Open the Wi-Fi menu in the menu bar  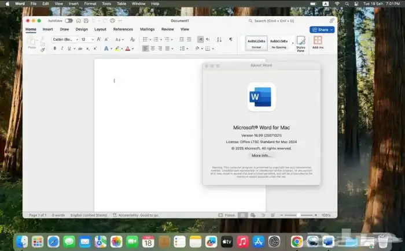point(337,3)
